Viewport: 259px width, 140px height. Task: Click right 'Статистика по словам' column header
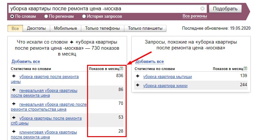(155, 69)
